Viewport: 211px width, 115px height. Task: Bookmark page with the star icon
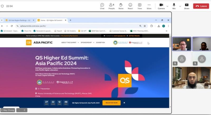point(145,26)
